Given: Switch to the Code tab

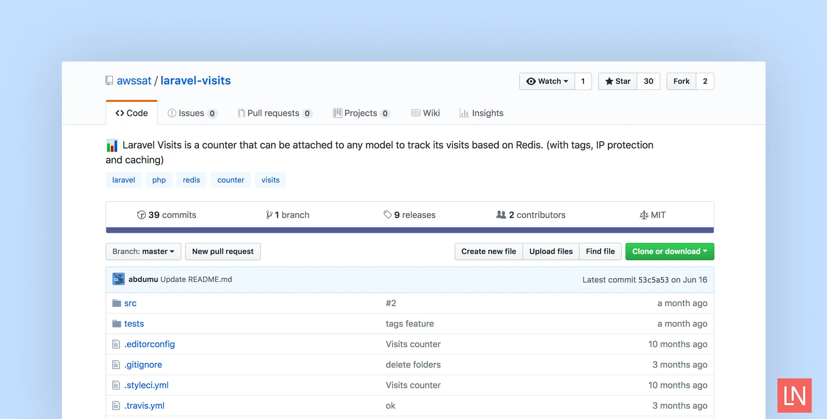Looking at the screenshot, I should [132, 113].
